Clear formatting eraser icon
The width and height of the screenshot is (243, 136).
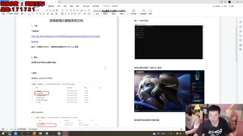[x=54, y=10]
